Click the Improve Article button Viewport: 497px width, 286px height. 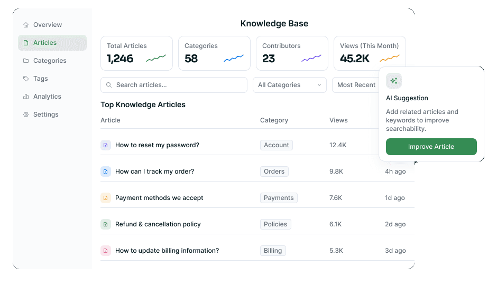tap(431, 147)
